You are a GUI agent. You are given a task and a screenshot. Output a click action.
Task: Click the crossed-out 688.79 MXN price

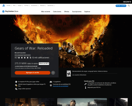coord(33,64)
